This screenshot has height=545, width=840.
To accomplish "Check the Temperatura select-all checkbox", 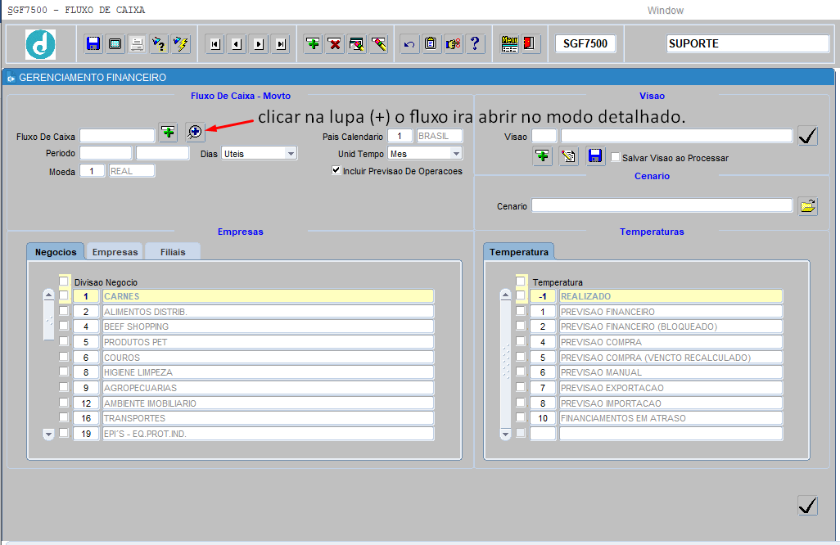I will point(521,281).
